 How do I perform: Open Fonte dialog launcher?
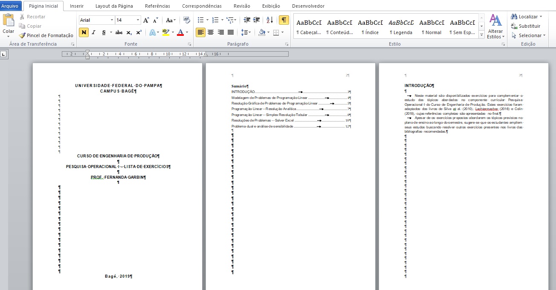(x=189, y=44)
